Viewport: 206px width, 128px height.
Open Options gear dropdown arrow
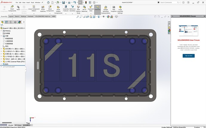(x=97, y=2)
